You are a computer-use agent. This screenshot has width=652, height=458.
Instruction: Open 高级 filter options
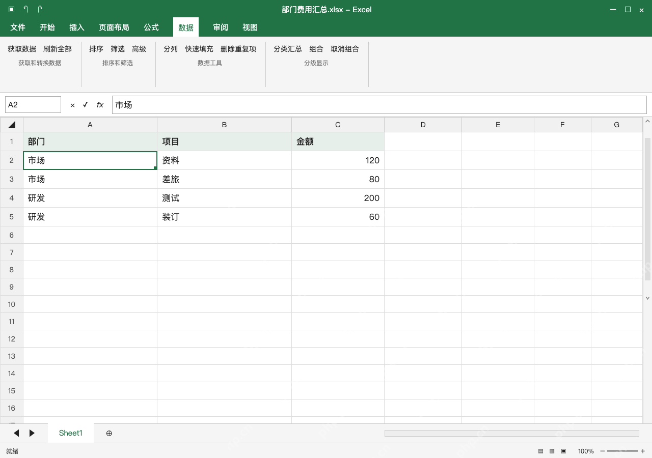click(139, 49)
